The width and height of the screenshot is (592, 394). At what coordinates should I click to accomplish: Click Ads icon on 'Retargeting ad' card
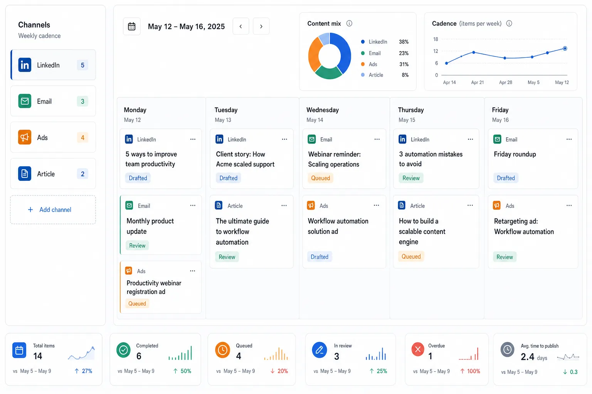click(497, 205)
